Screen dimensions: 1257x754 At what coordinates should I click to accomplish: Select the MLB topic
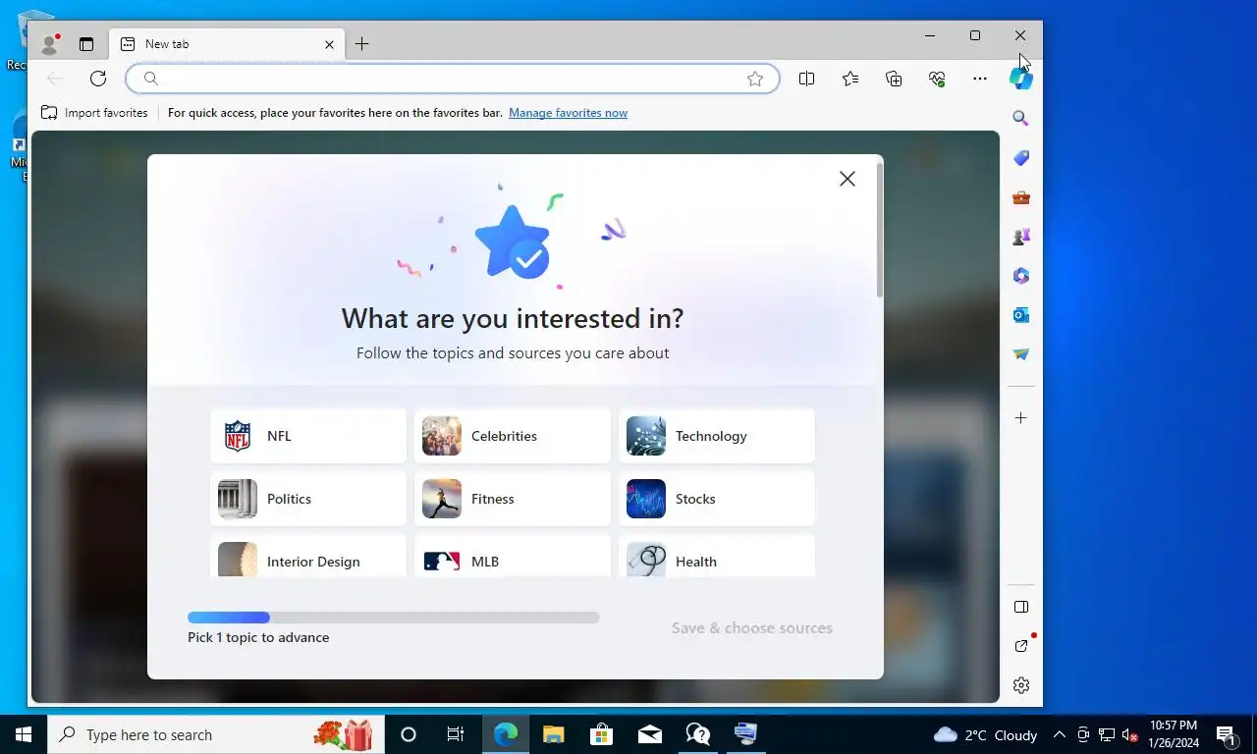[513, 556]
